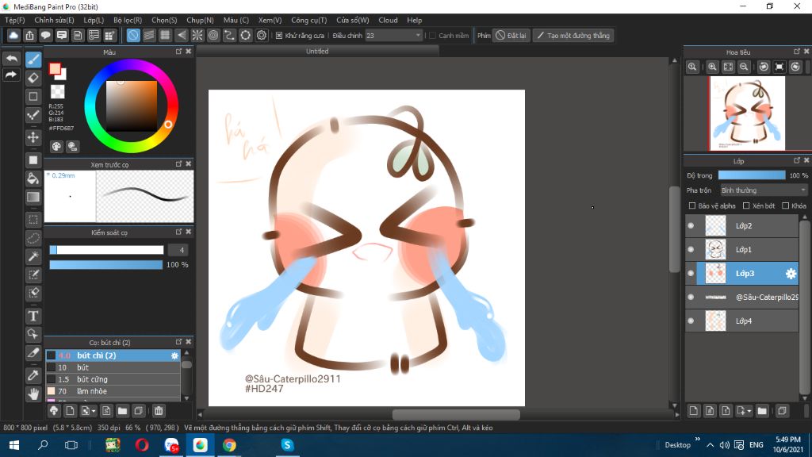This screenshot has height=457, width=812.
Task: Enable the Bảo vệ alpha checkbox
Action: tap(691, 205)
